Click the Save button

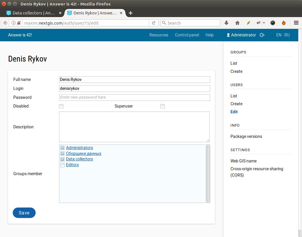24,213
